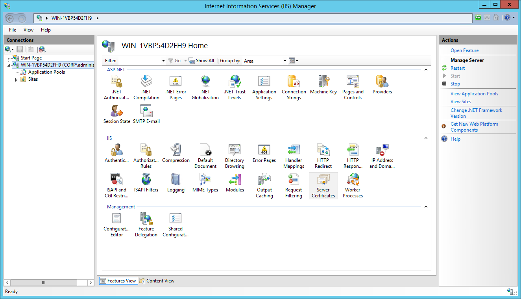
Task: Click View Application Pools link
Action: (x=474, y=94)
